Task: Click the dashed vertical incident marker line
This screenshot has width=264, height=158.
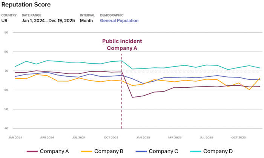Action: (x=122, y=94)
